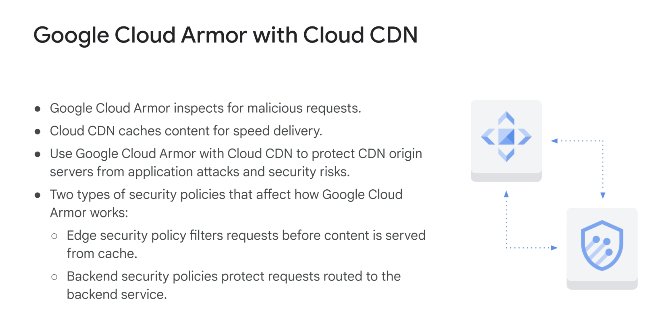Click the left-pointing arrowhead beside Cloud CDN icon
This screenshot has width=647, height=329.
[554, 141]
